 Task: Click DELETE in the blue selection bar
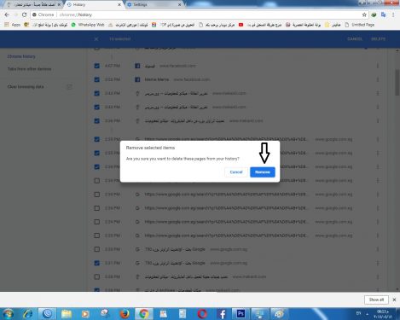tap(378, 38)
